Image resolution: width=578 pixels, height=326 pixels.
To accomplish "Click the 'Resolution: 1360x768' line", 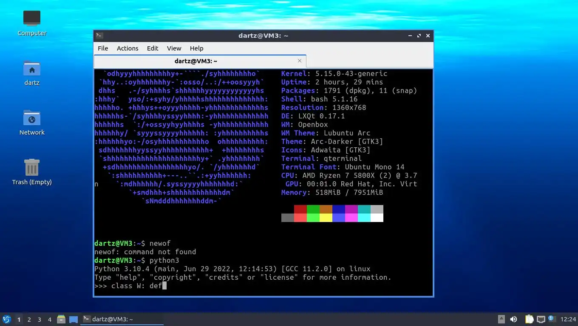I will (323, 107).
